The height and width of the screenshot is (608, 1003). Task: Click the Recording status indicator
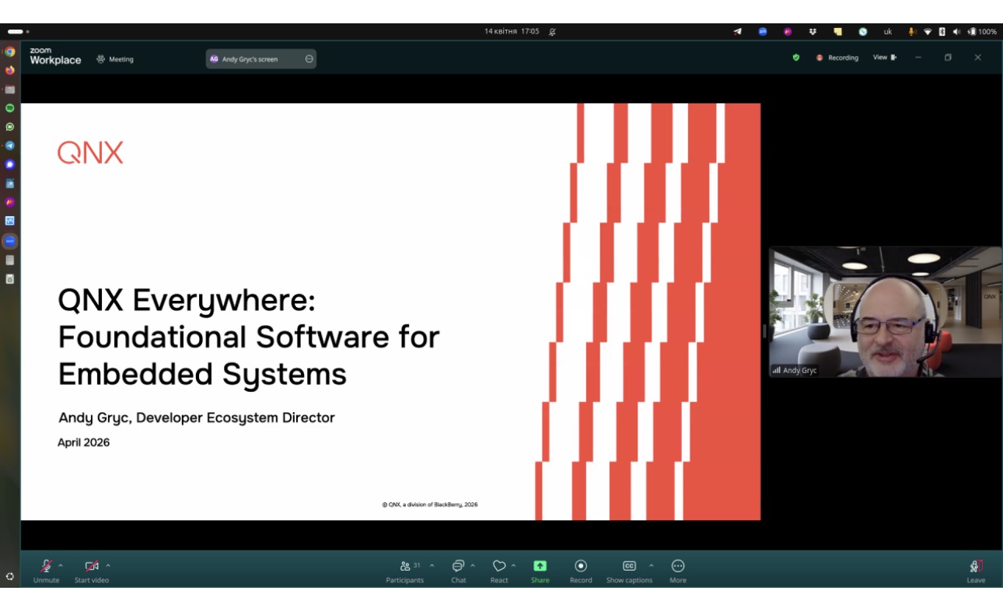pyautogui.click(x=837, y=58)
